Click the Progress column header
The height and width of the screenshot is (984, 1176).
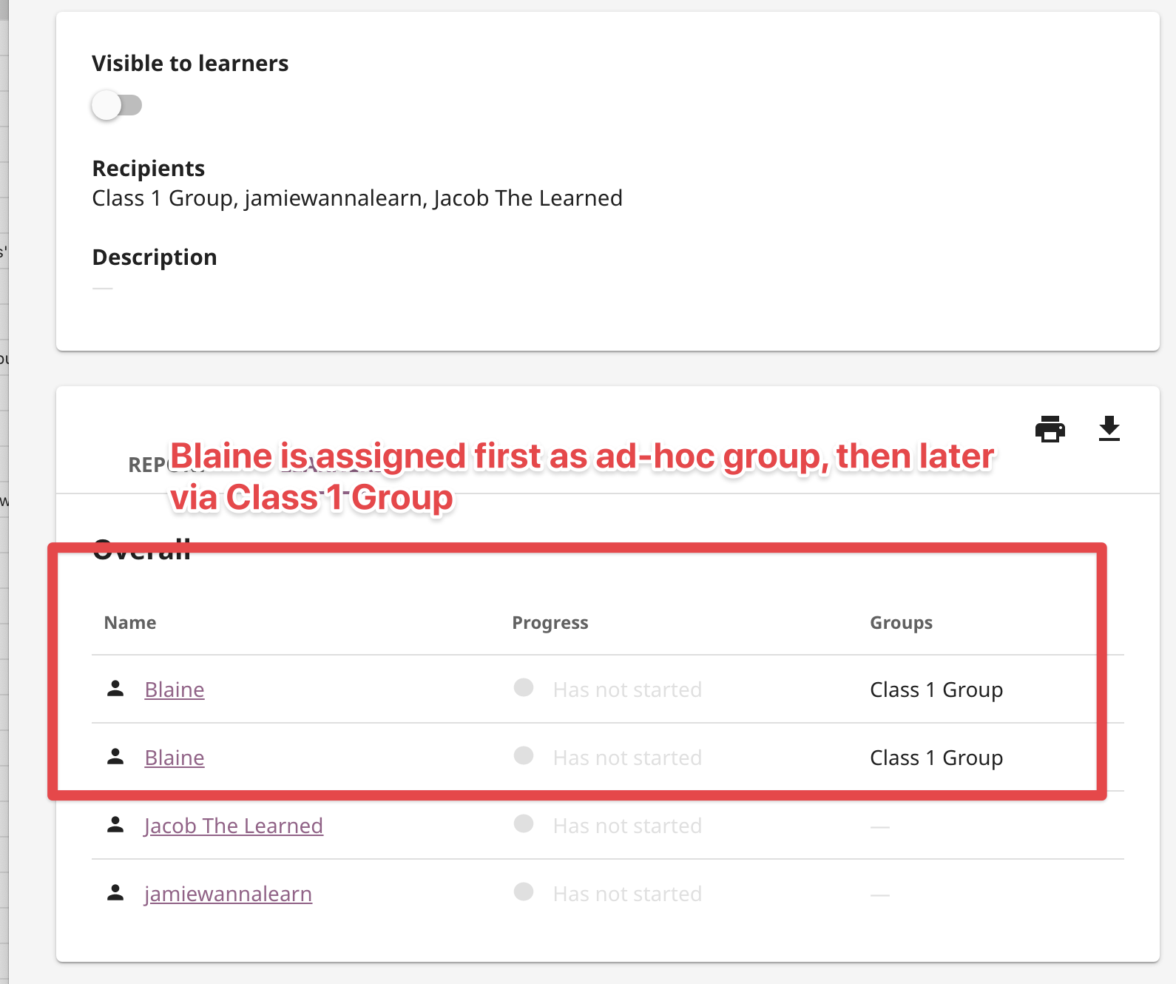(550, 623)
